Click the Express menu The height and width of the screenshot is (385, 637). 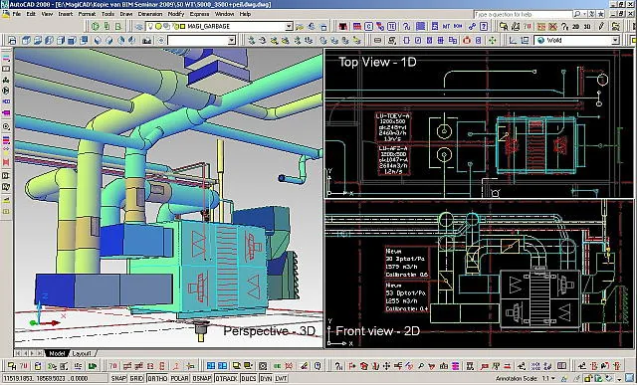tap(199, 14)
